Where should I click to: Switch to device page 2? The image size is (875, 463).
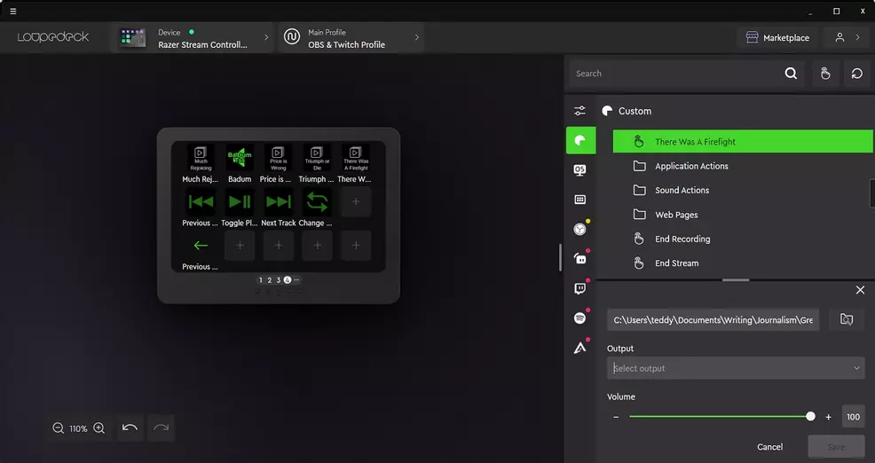coord(270,280)
